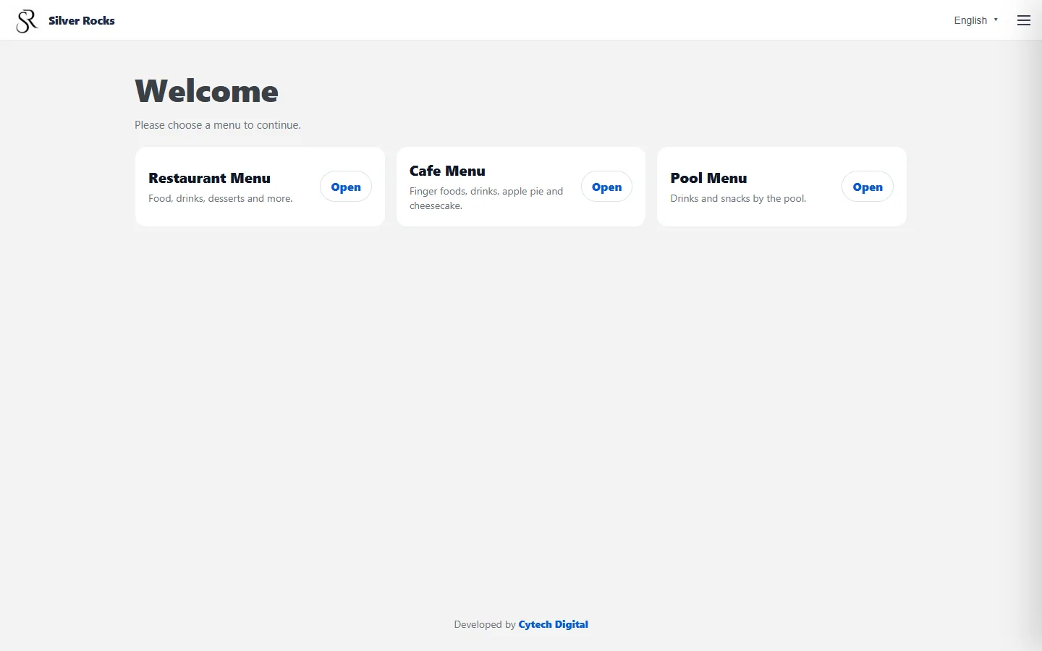Click the Silver Rocks SR logo icon

click(27, 21)
